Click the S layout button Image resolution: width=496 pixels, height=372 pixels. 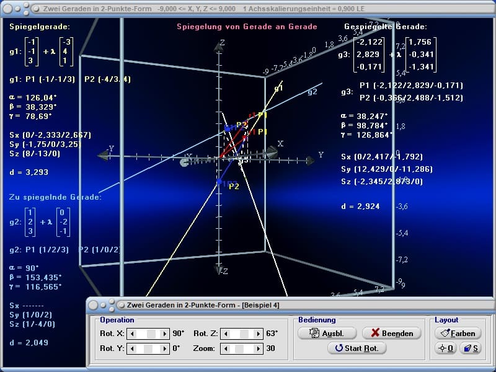click(x=471, y=348)
